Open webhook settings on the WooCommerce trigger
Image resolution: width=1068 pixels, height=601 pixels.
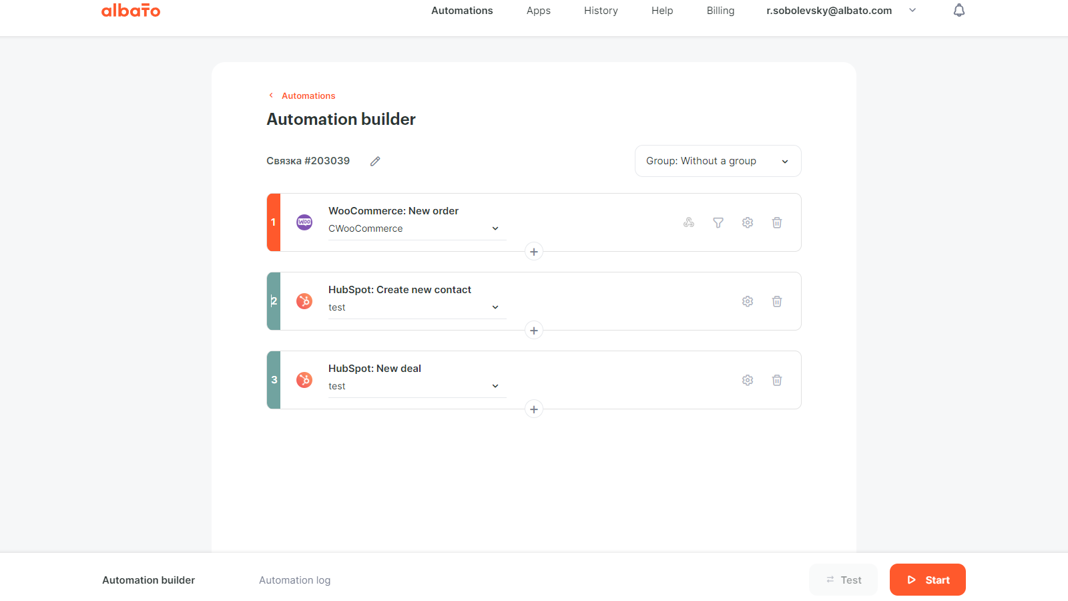(688, 222)
